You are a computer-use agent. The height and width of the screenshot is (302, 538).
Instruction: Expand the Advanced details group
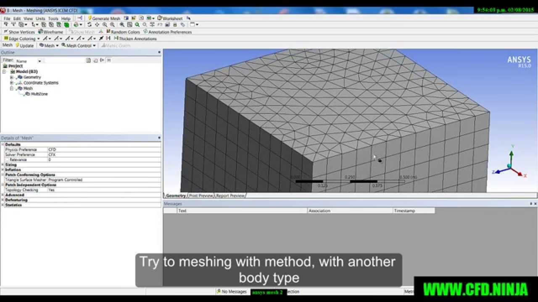pyautogui.click(x=3, y=195)
